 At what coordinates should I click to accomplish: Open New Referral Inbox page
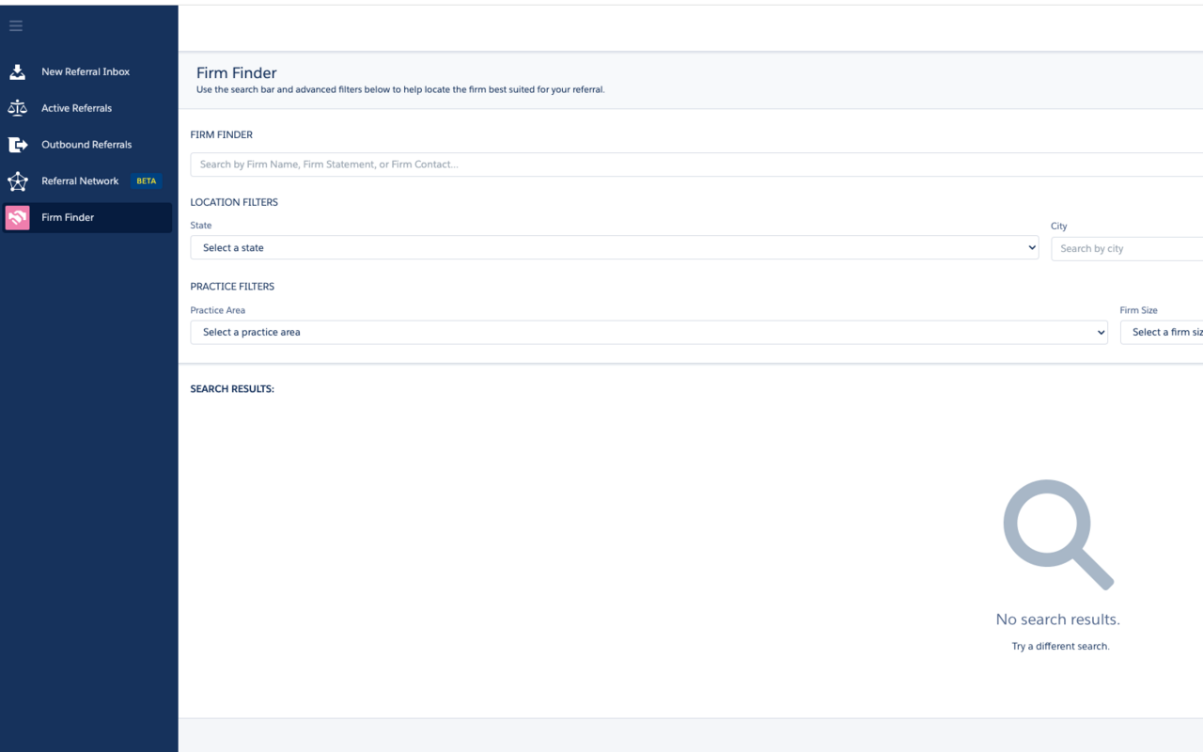[86, 71]
